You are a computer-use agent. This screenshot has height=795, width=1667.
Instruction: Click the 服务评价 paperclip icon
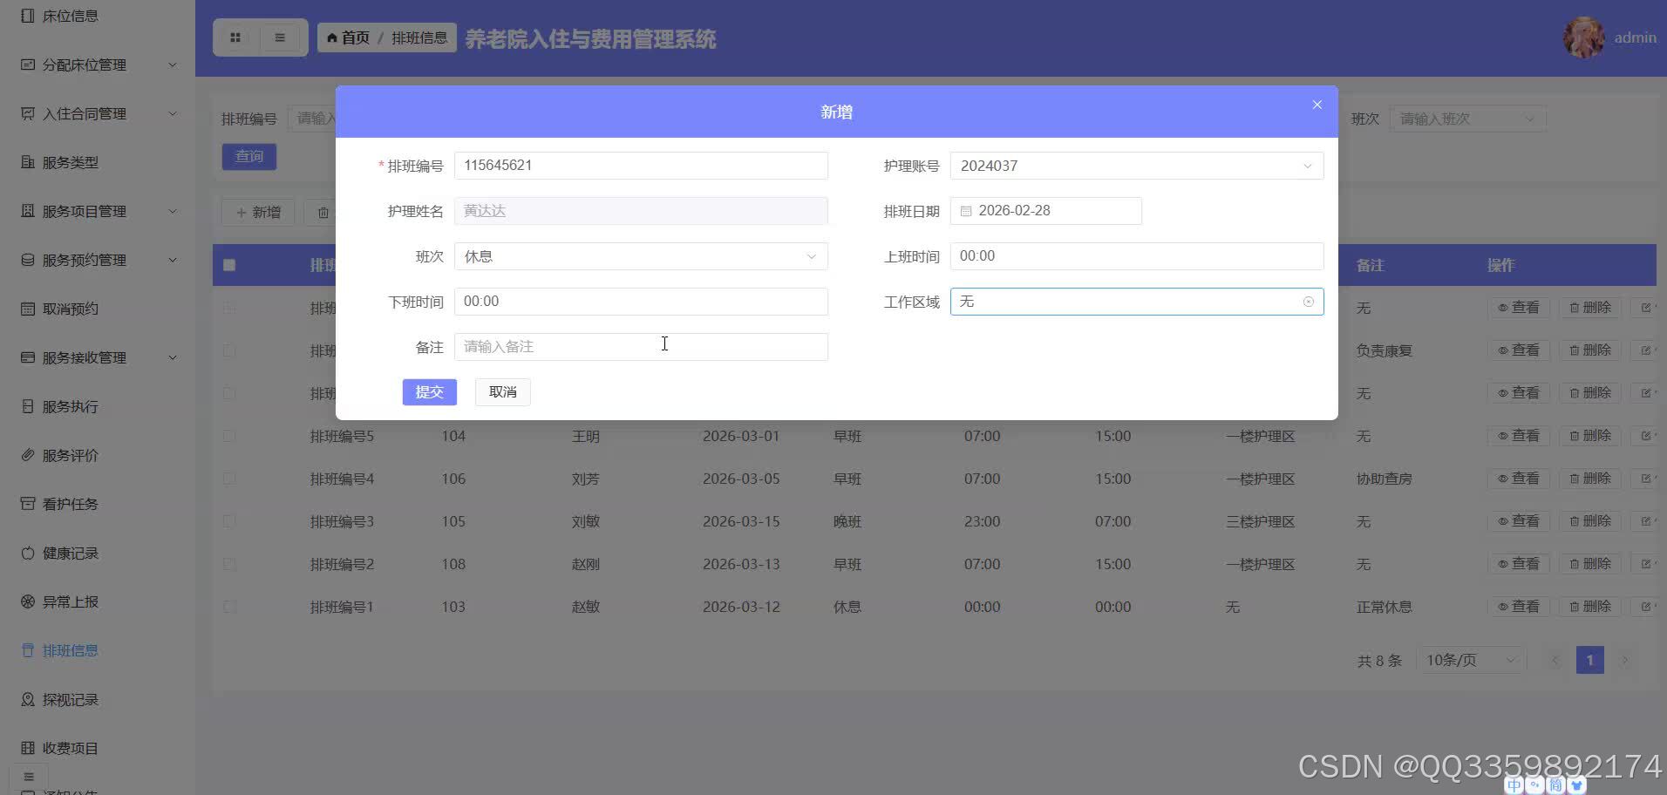[x=28, y=455]
